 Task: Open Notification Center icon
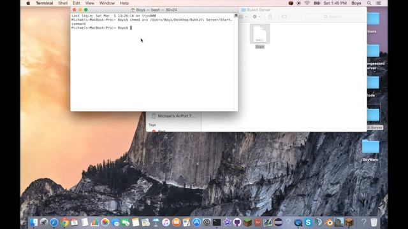click(x=379, y=3)
